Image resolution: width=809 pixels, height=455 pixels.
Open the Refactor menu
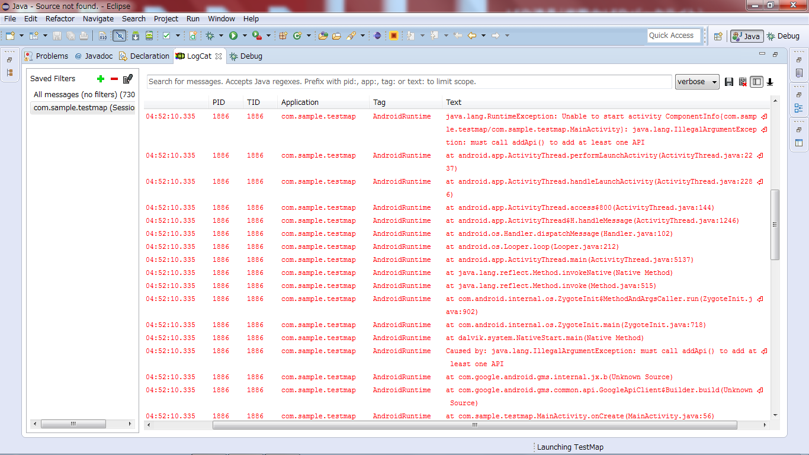(x=60, y=18)
